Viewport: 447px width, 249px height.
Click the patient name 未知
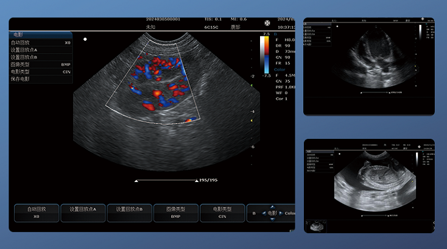150,27
